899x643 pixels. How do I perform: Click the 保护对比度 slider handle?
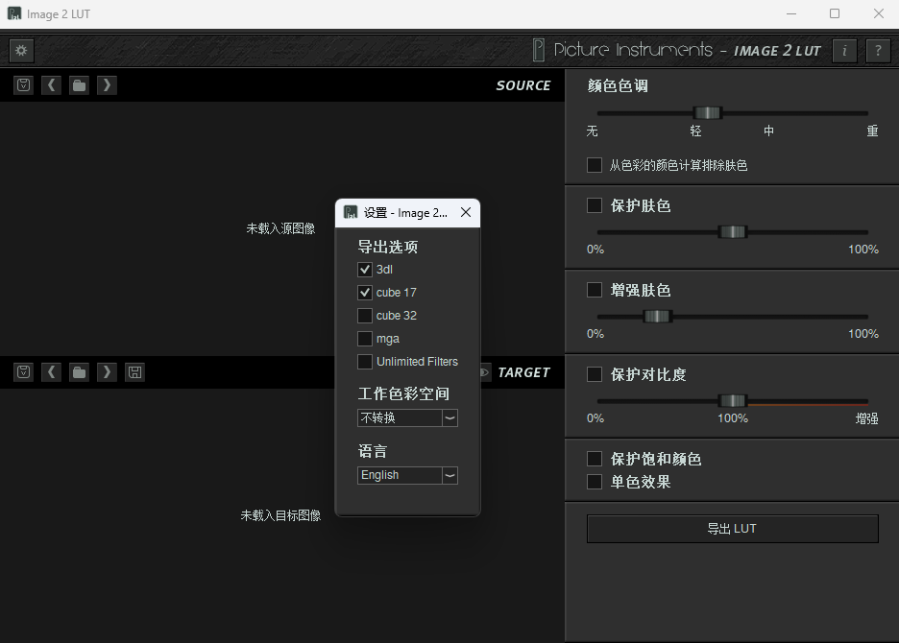point(733,400)
